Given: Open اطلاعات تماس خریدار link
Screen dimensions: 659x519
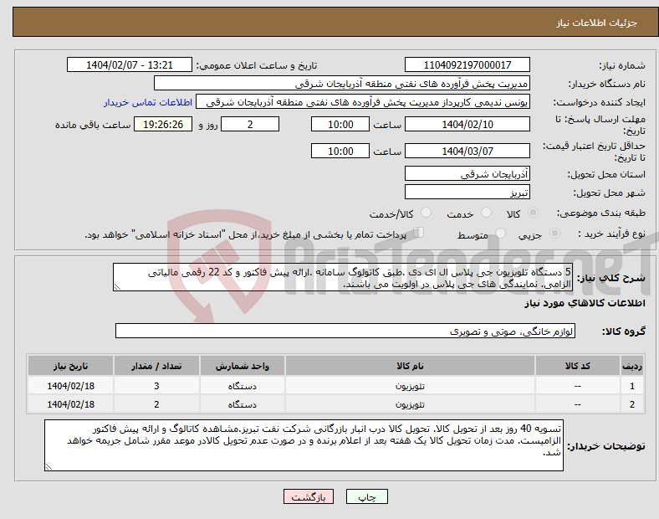Looking at the screenshot, I should tap(148, 102).
